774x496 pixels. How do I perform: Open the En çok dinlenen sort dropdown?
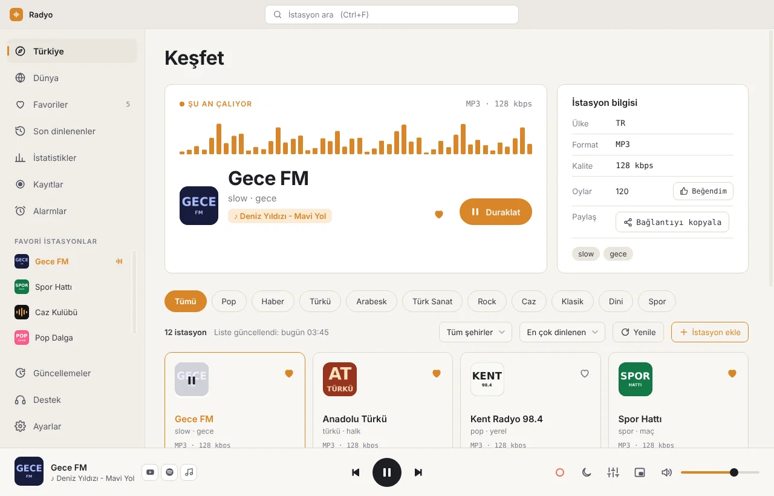562,332
